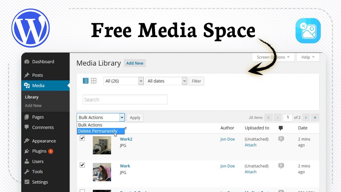Click Add New button beside Media Library
341x192 pixels.
coord(135,63)
